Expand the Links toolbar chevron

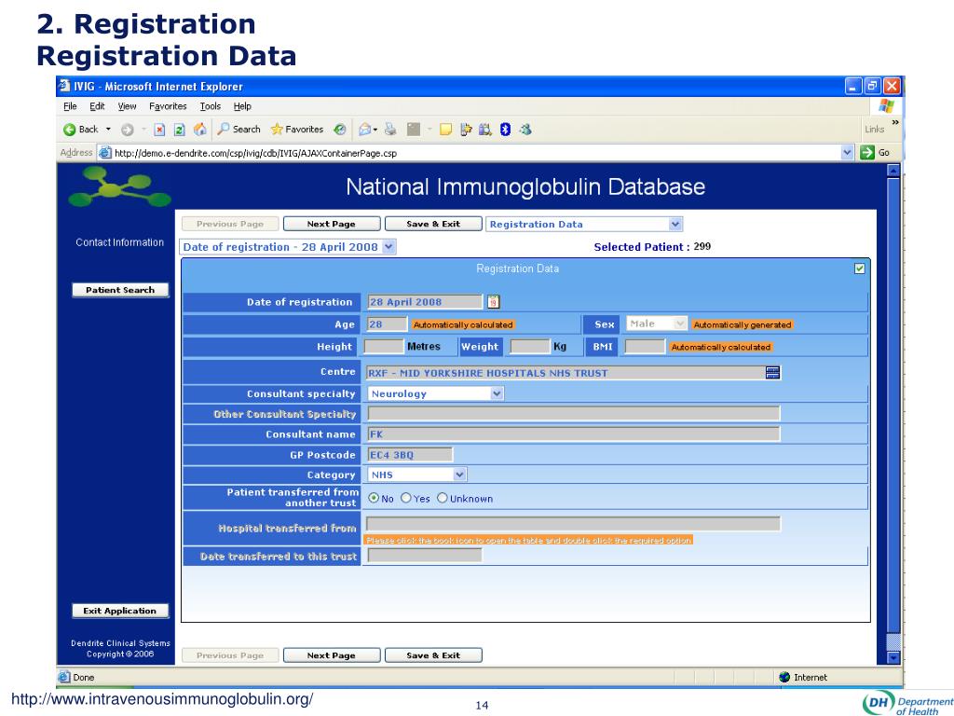click(x=895, y=122)
